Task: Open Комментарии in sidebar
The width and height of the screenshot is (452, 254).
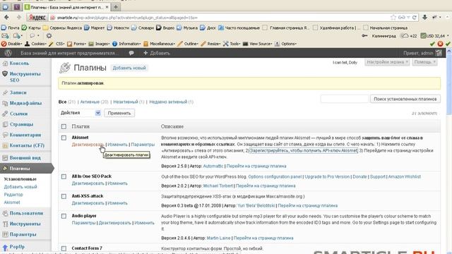Action: 25,135
